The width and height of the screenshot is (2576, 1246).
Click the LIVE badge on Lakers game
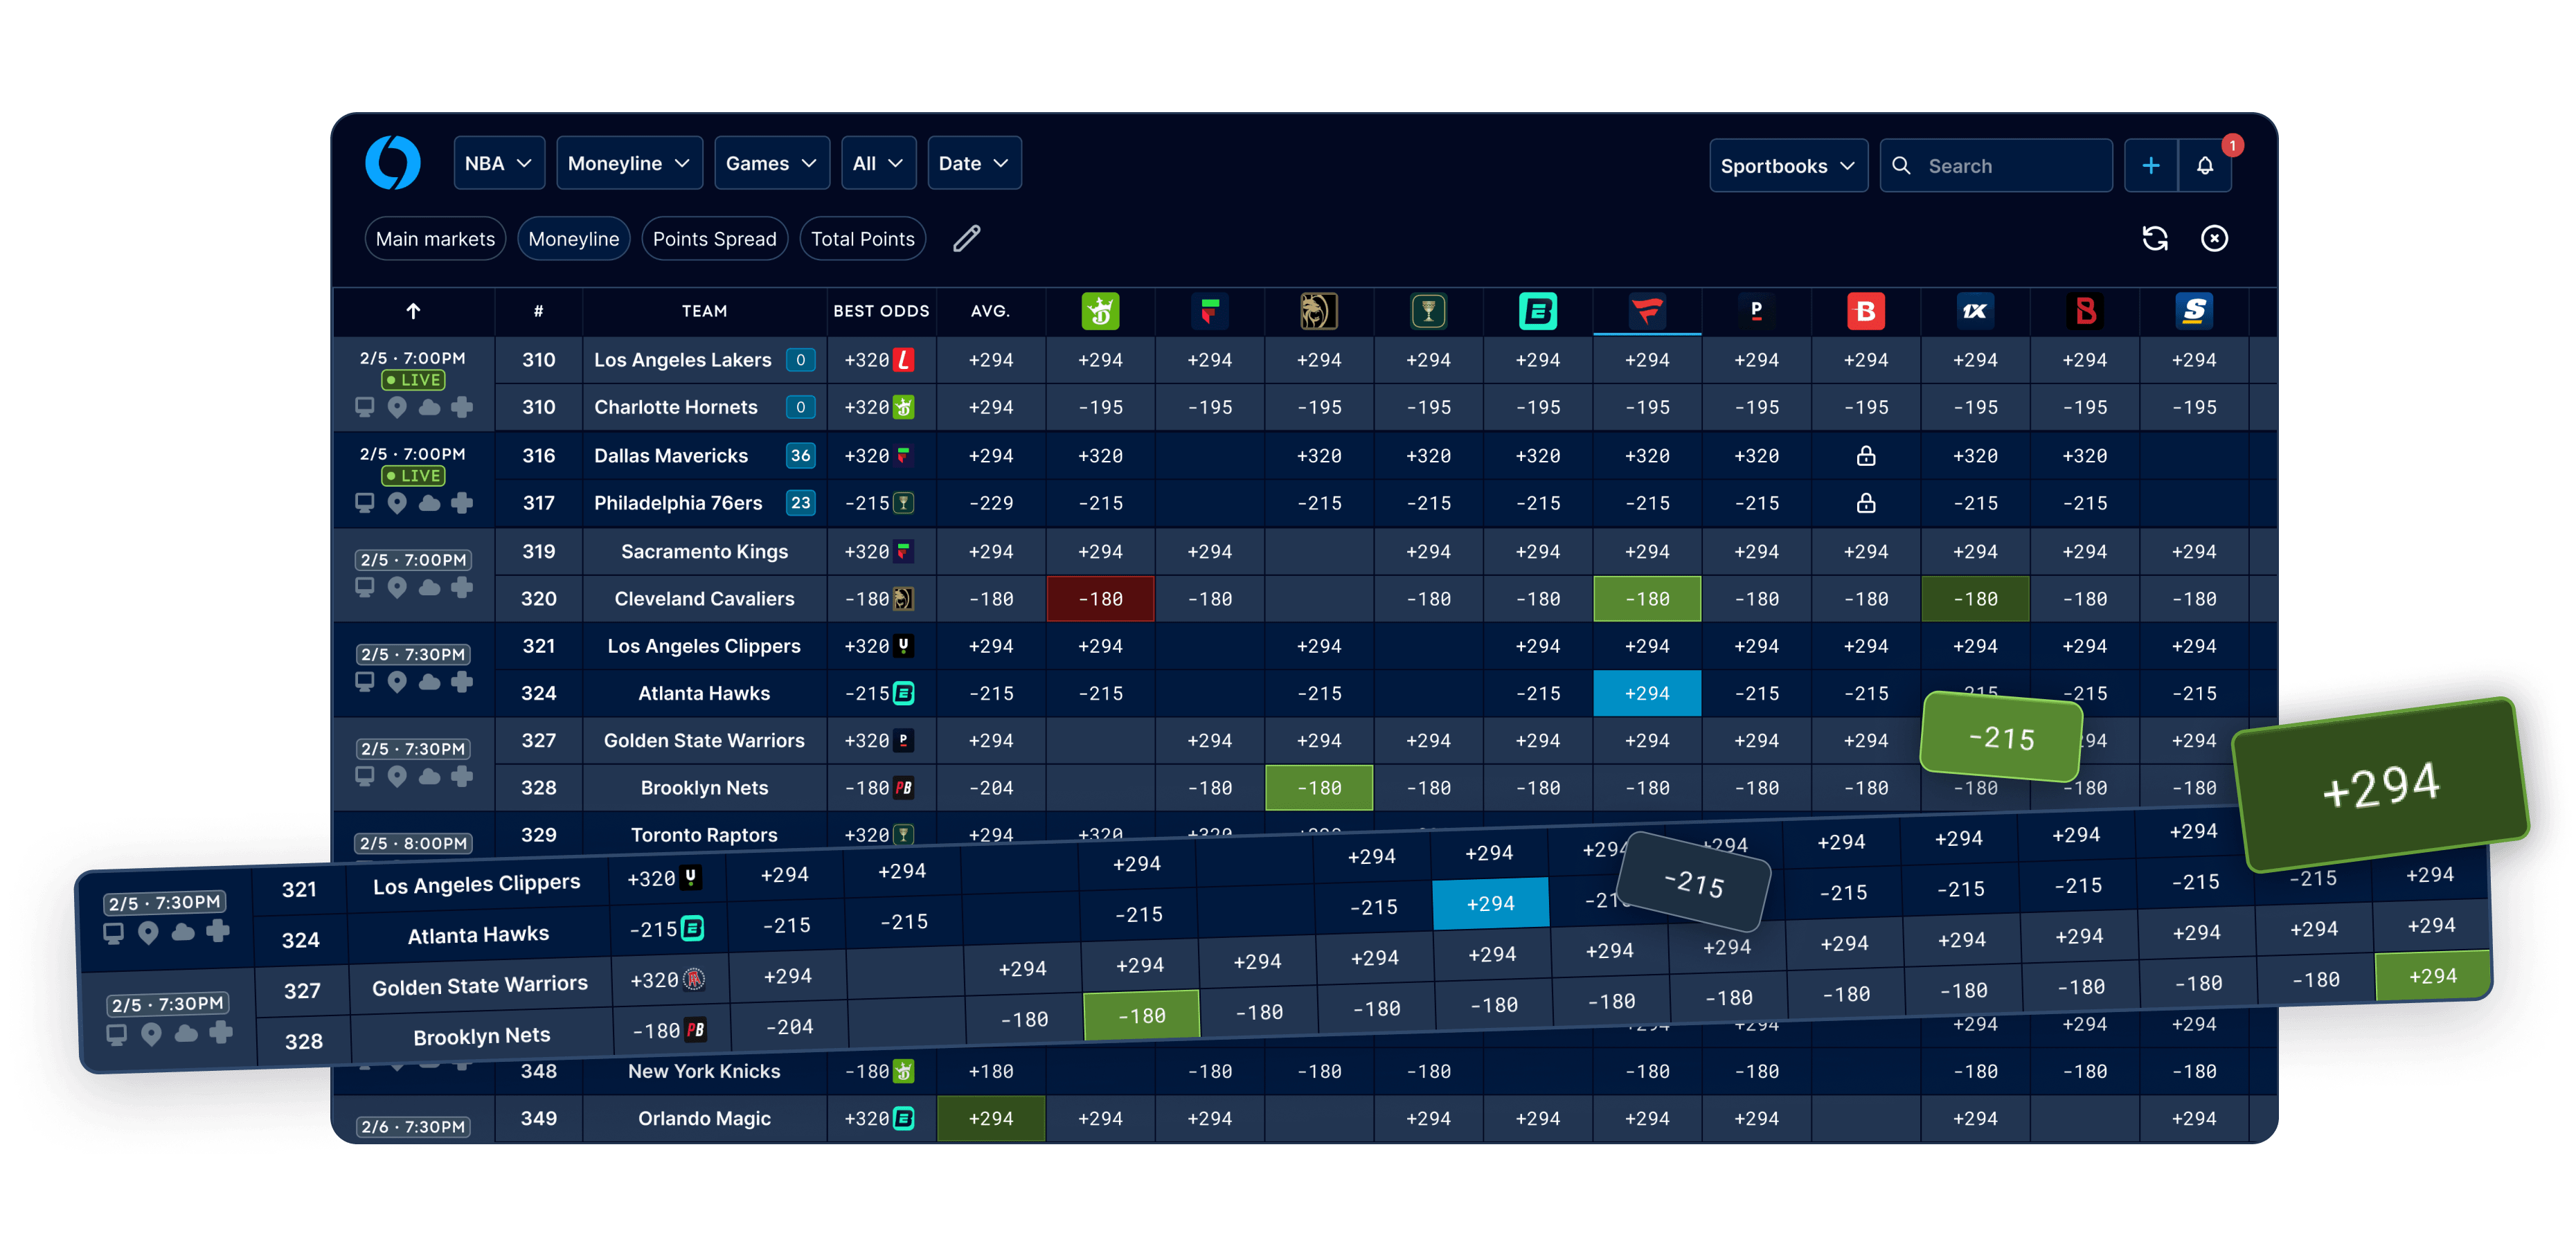point(413,380)
